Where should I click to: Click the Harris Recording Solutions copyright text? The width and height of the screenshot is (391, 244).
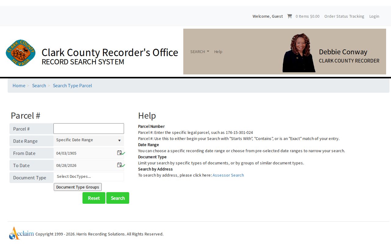[99, 234]
